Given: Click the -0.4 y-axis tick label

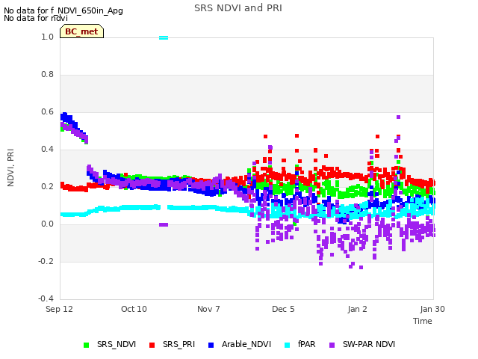Looking at the screenshot, I should click(x=46, y=299).
